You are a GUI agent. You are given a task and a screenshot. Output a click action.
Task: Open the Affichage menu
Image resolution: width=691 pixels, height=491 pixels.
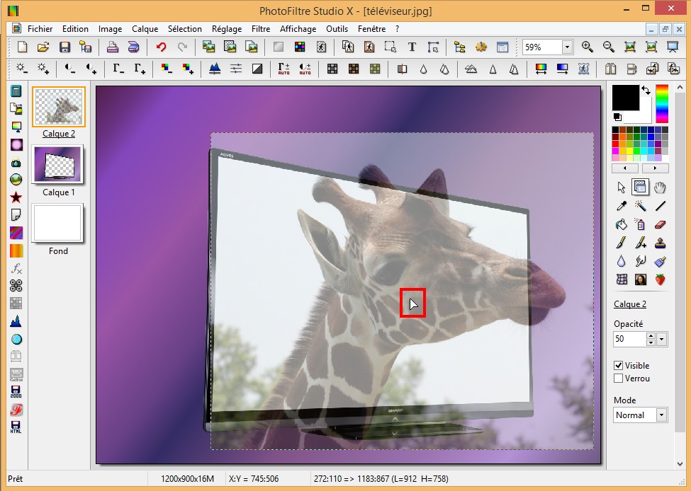(x=298, y=29)
